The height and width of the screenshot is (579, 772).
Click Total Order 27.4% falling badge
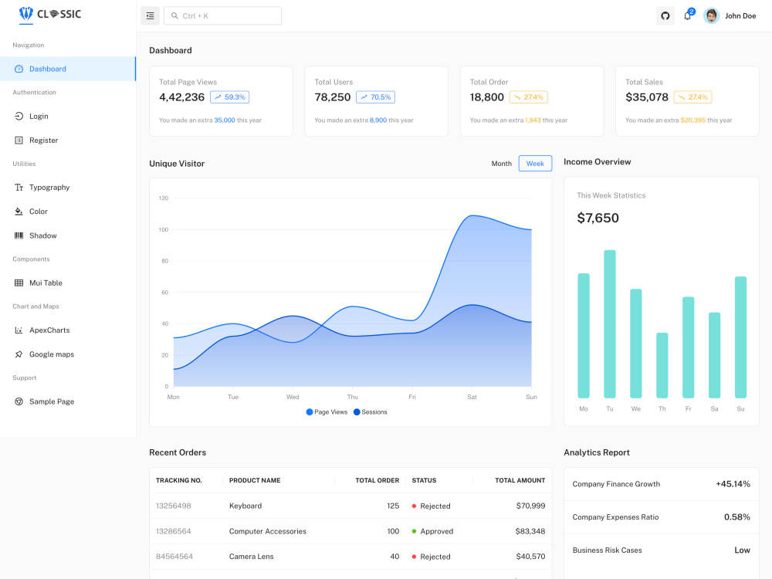point(528,97)
